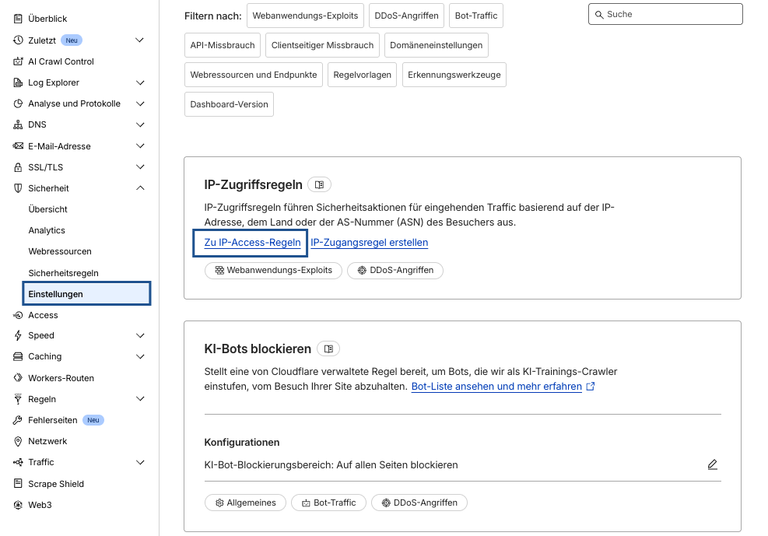Go to Sicherheitsregeln in sidebar
The image size is (768, 536).
coord(63,272)
